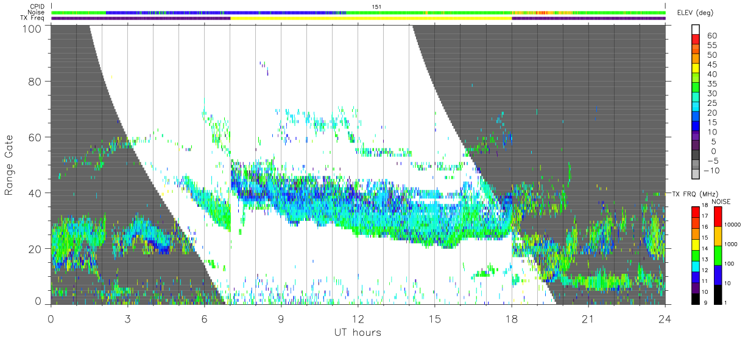Click the 'UT hours' x-axis title
Screen dimensions: 748x345
coord(357,332)
